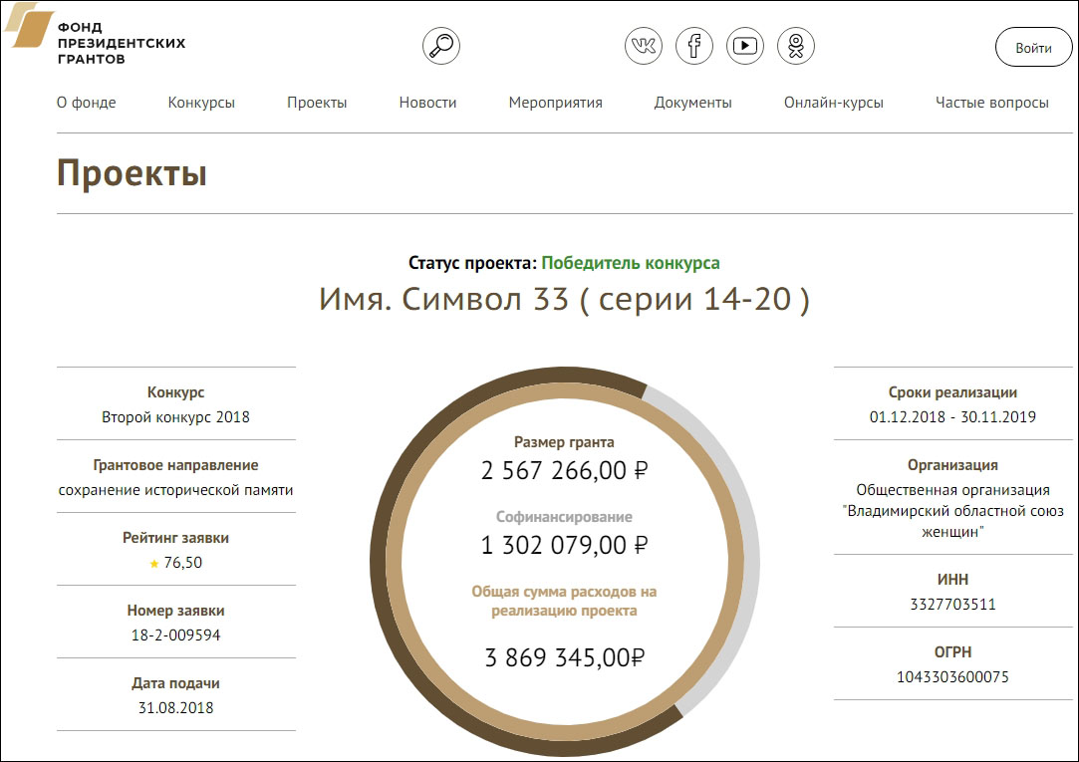This screenshot has height=762, width=1079.
Task: Select the Конкурсы menu item
Action: [202, 103]
